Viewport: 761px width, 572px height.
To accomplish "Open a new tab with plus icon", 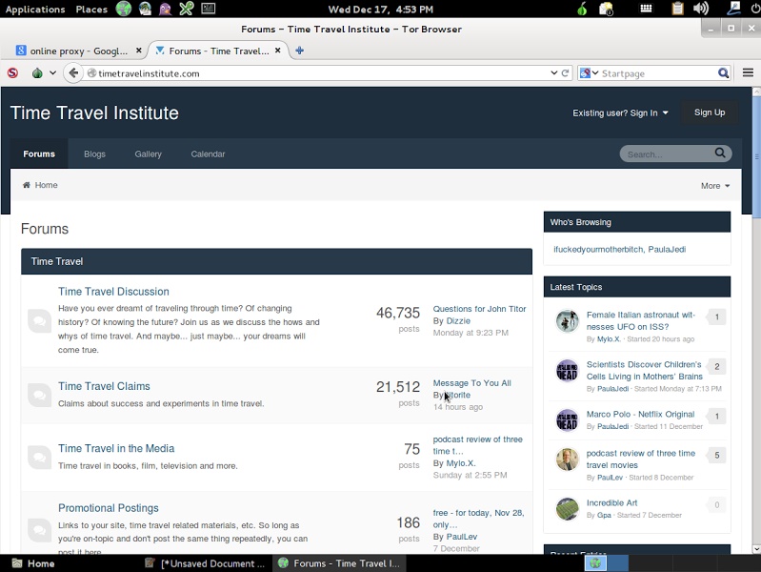I will pyautogui.click(x=299, y=51).
